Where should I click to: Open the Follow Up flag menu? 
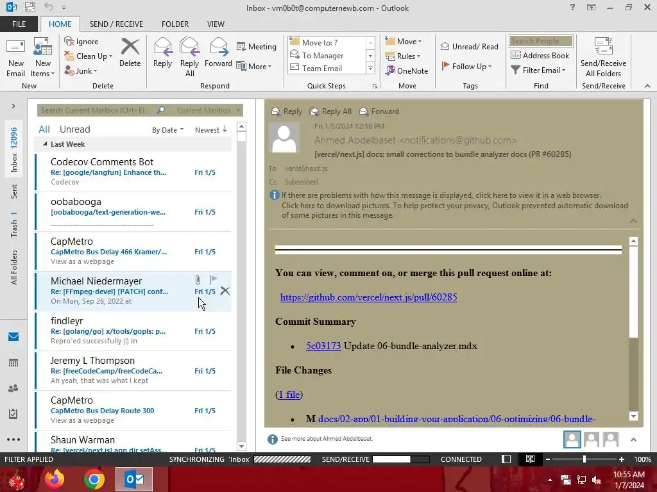coord(467,66)
